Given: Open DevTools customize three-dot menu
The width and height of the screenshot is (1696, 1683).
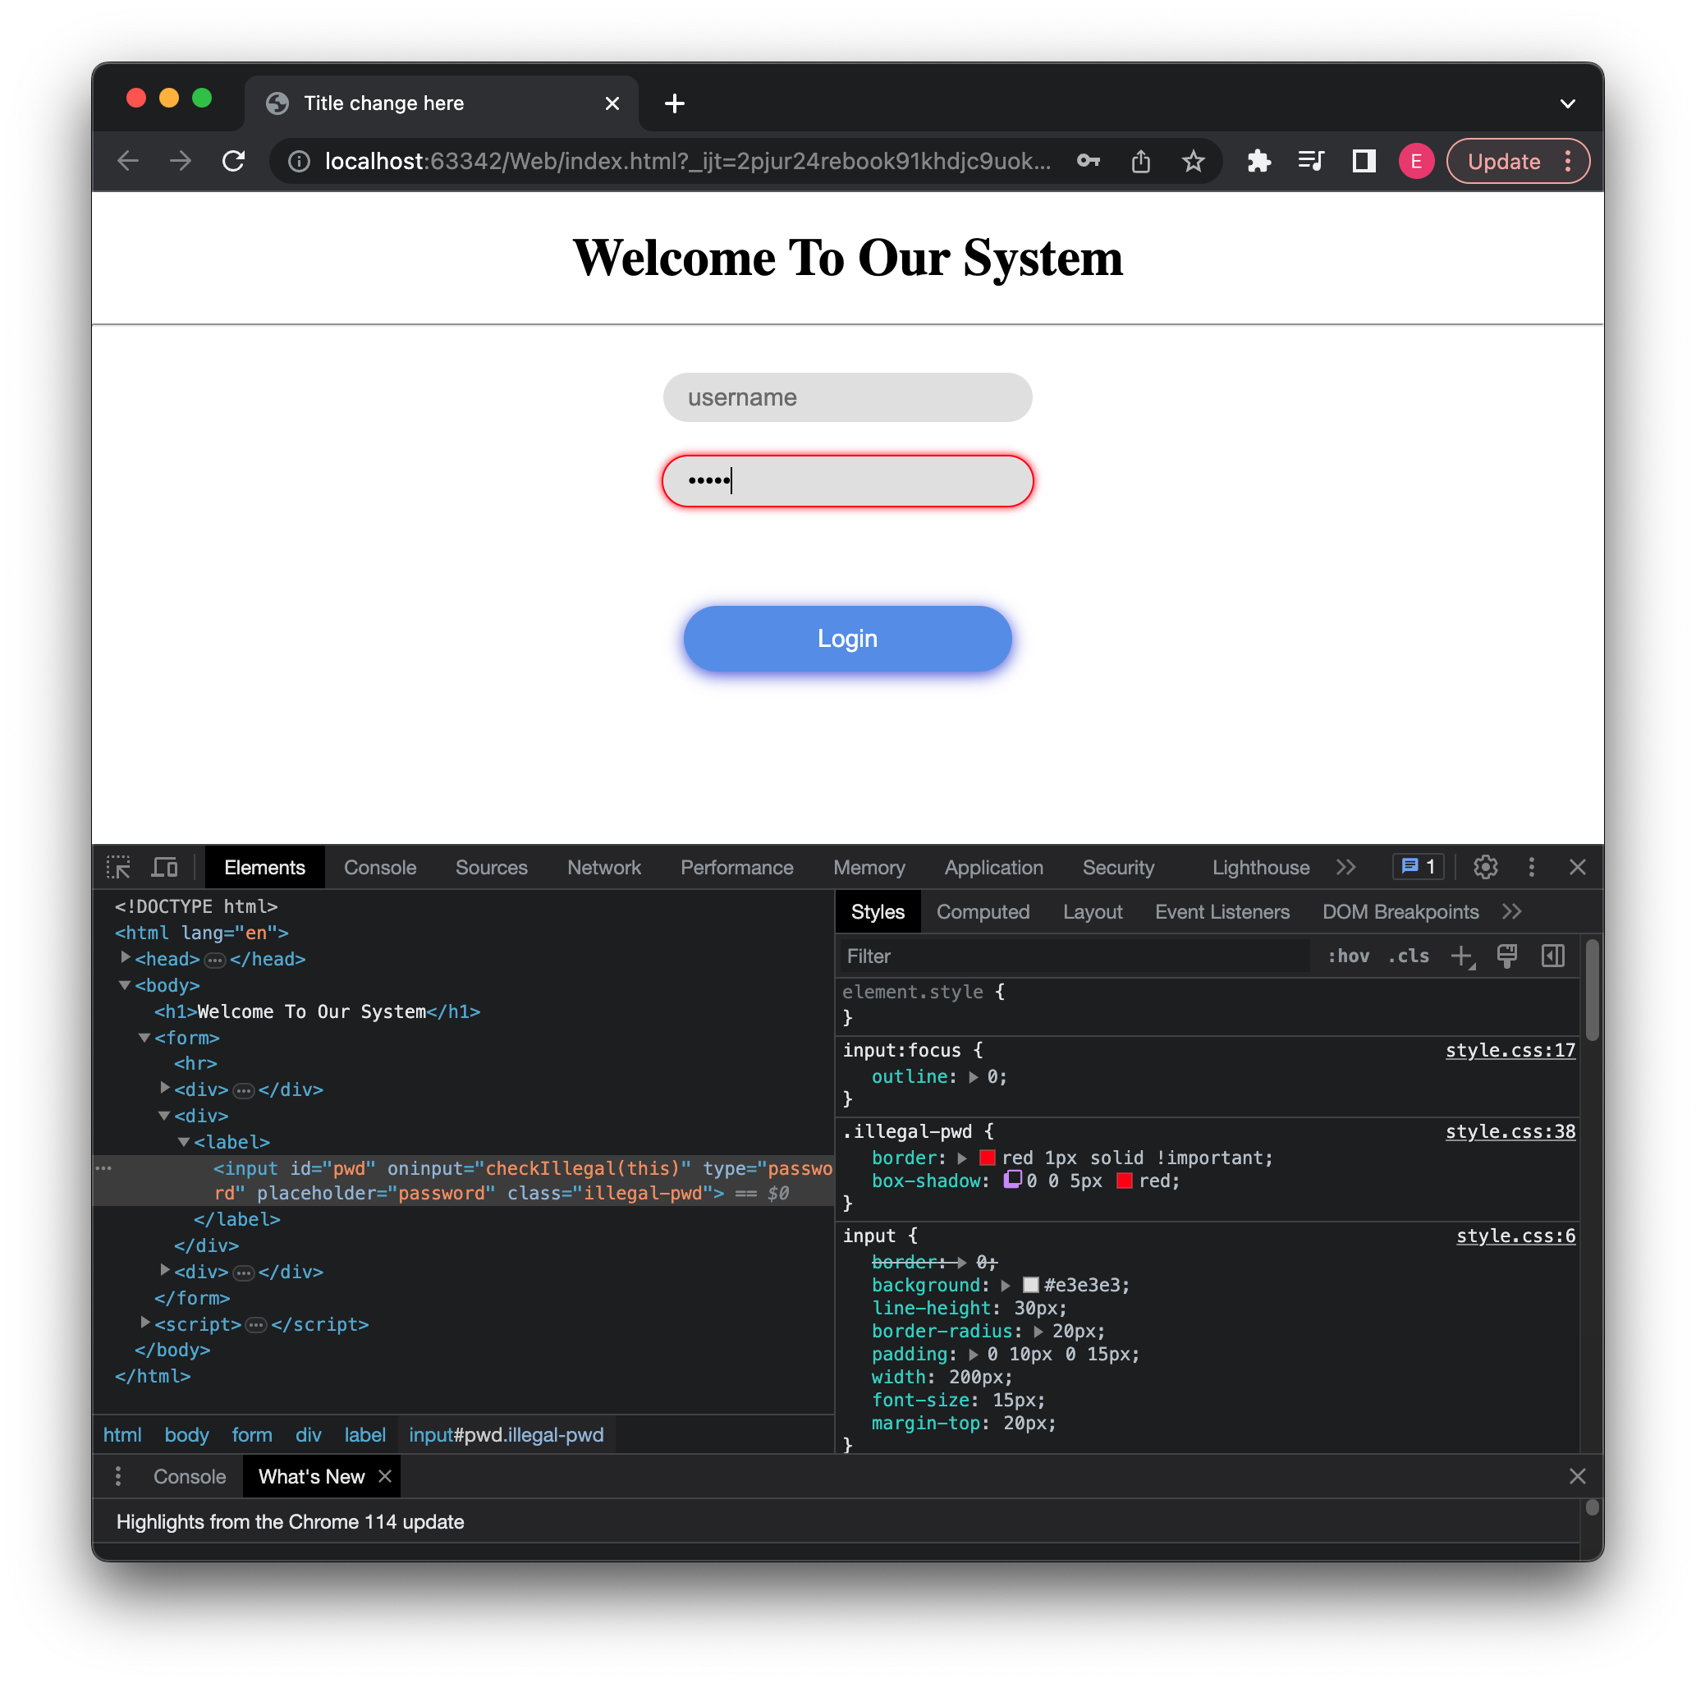Looking at the screenshot, I should tap(1532, 868).
